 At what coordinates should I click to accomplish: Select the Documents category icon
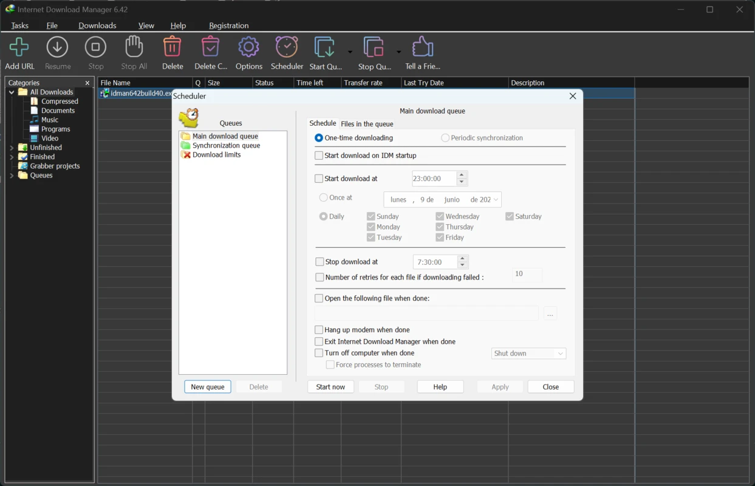click(35, 111)
